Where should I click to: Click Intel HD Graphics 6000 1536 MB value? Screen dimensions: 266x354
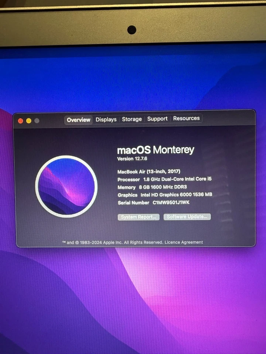tap(177, 195)
